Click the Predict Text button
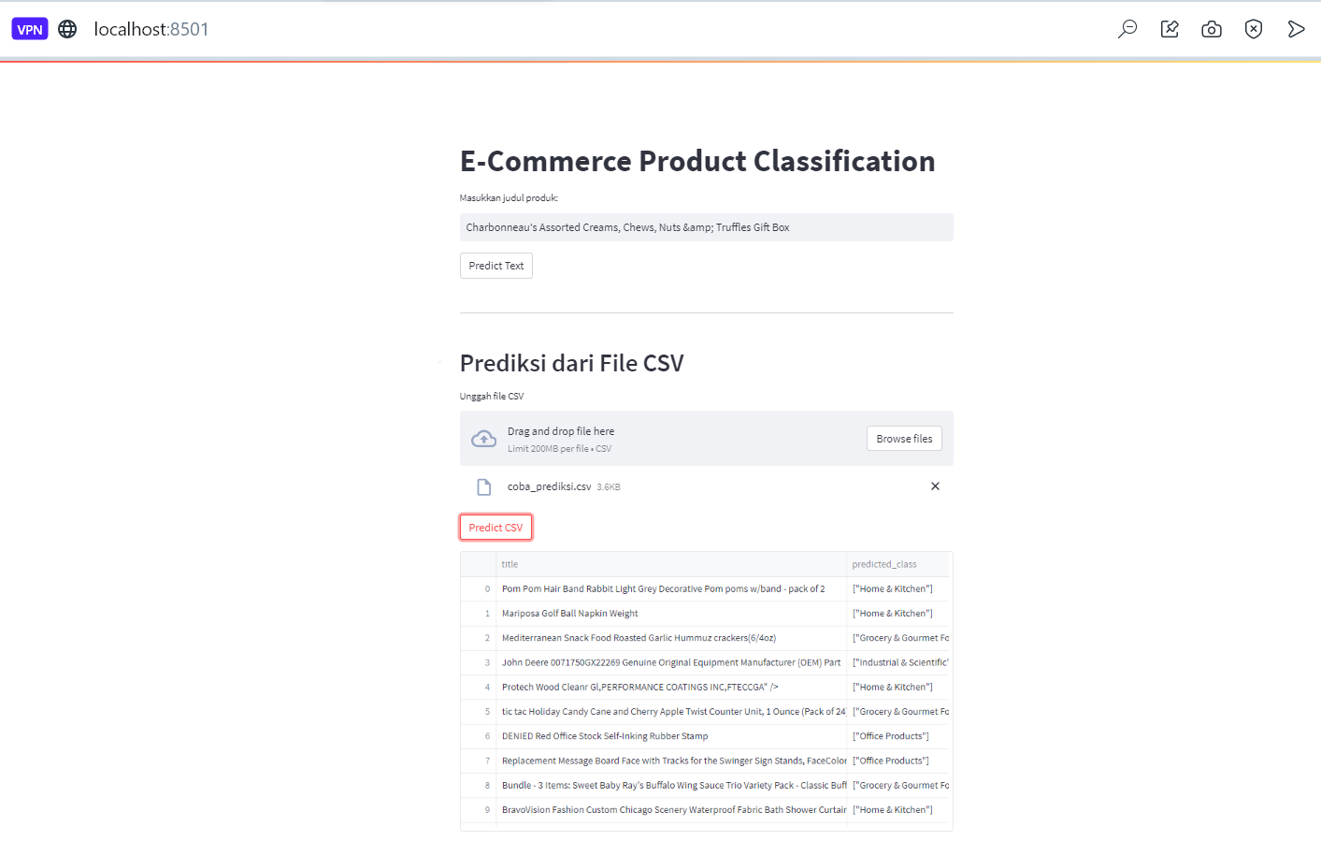Viewport: 1321px width, 841px height. click(x=496, y=266)
